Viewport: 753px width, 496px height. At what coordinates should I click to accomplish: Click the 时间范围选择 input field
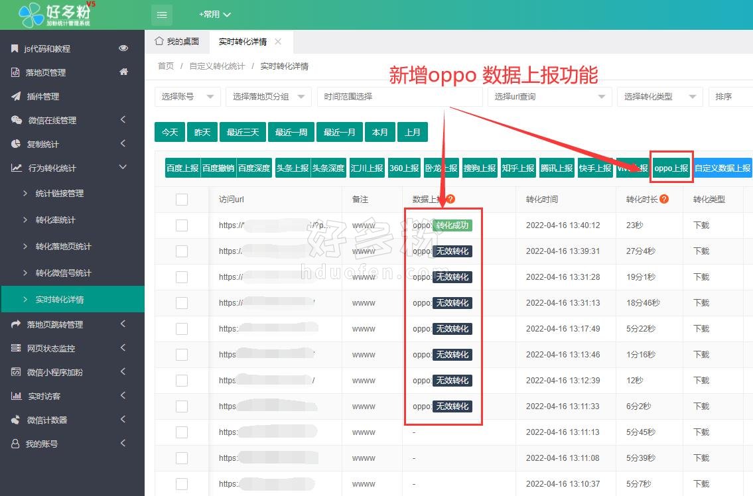[399, 97]
